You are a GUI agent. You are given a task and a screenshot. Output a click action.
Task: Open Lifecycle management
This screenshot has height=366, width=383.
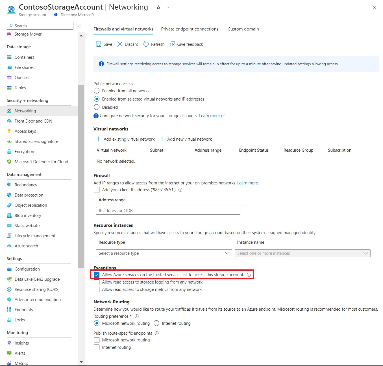coord(35,236)
